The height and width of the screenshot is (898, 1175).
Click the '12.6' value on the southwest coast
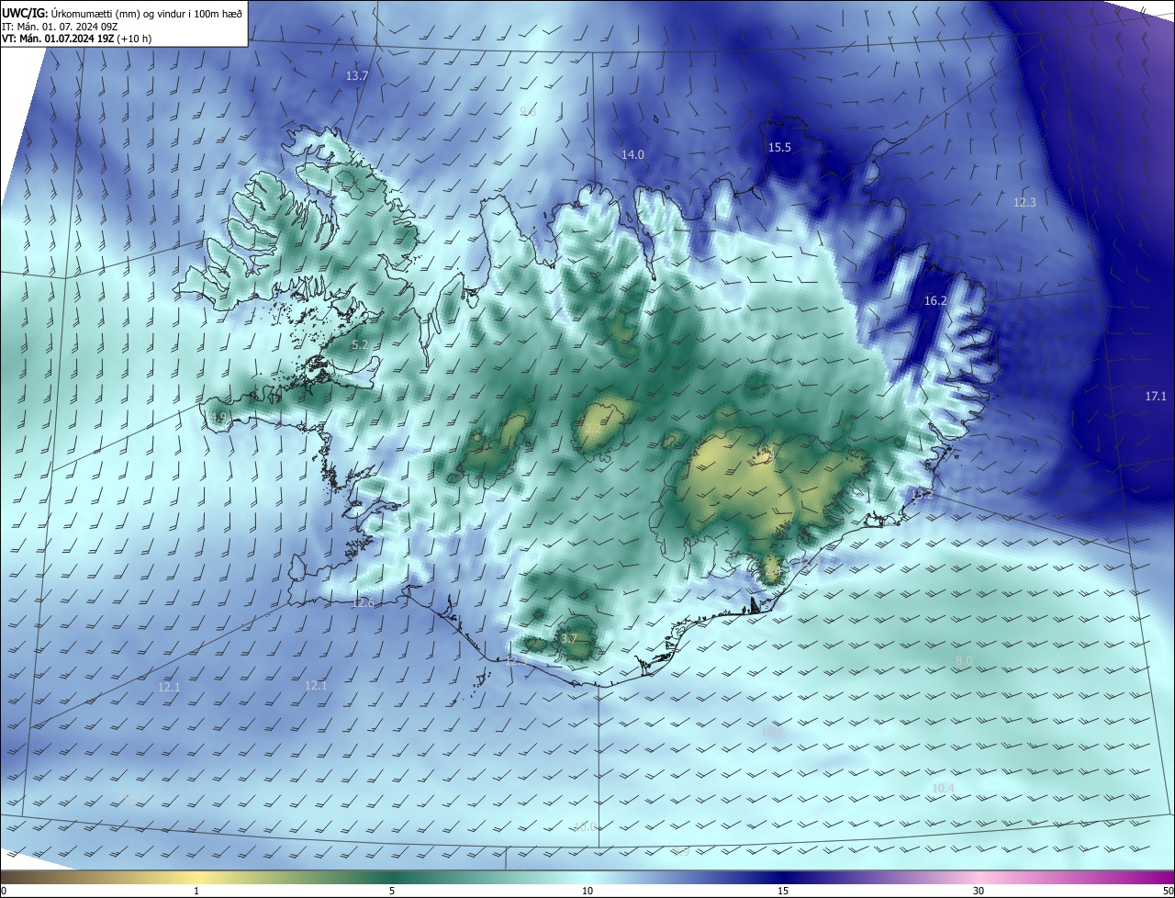363,603
